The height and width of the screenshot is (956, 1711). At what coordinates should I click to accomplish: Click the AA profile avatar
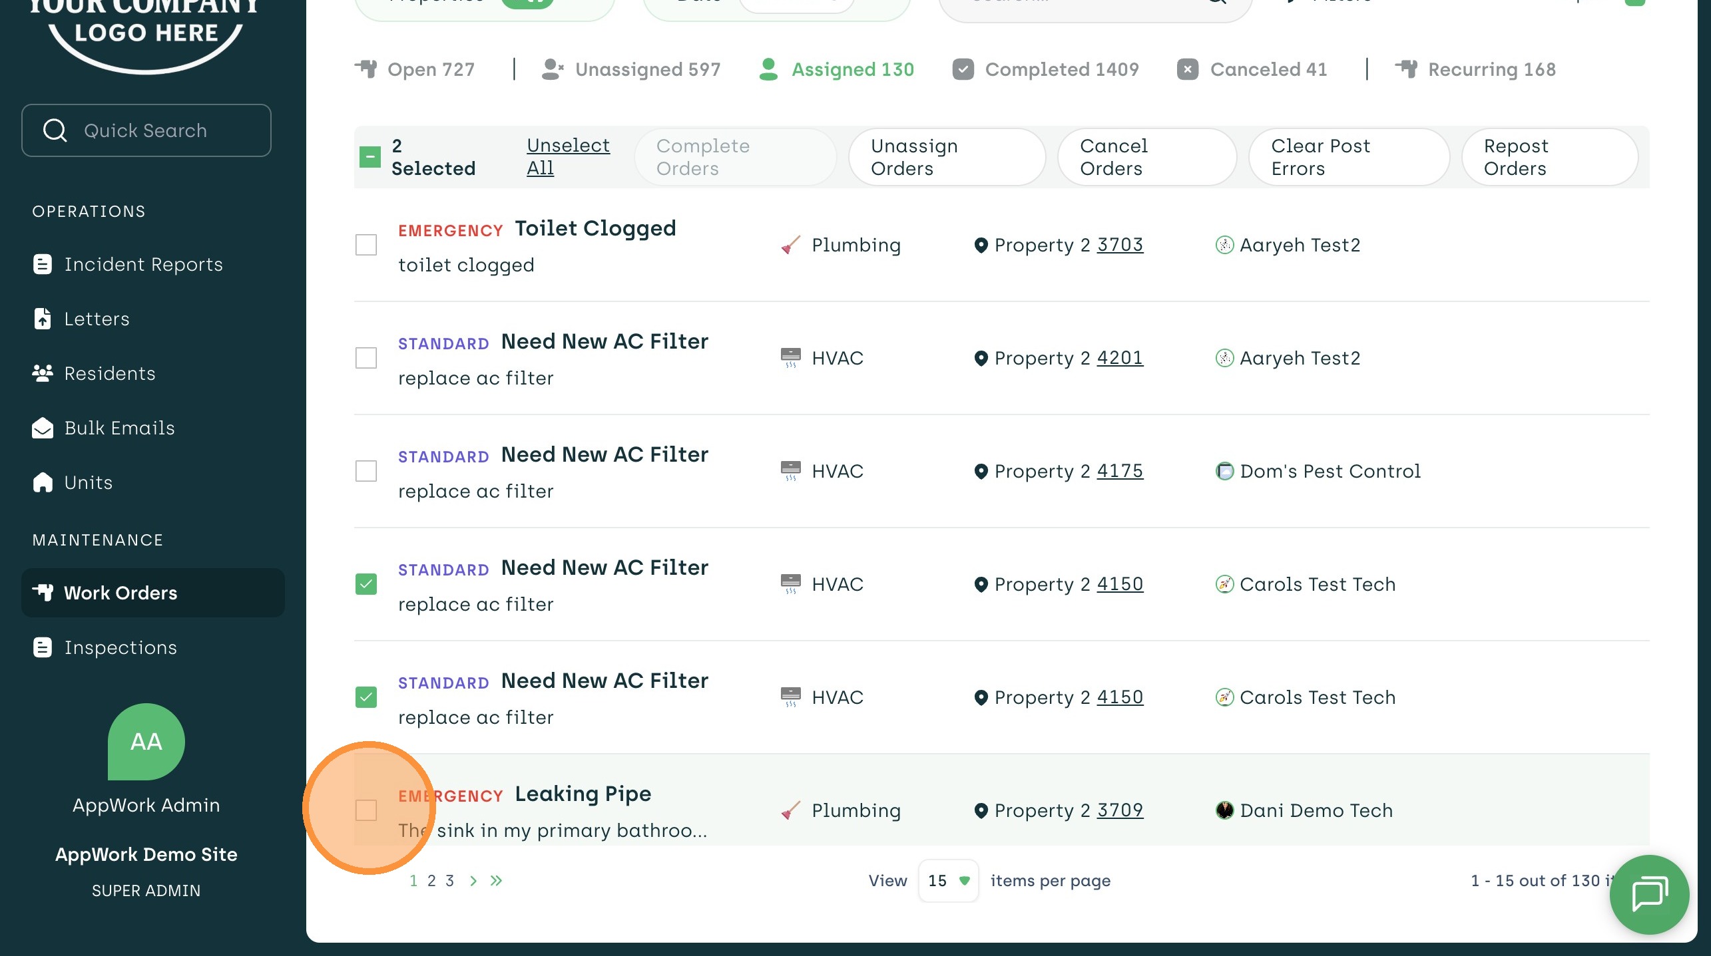(x=146, y=741)
